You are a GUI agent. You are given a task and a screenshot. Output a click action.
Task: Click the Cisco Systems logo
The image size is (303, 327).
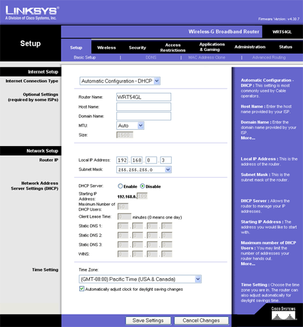pyautogui.click(x=284, y=313)
